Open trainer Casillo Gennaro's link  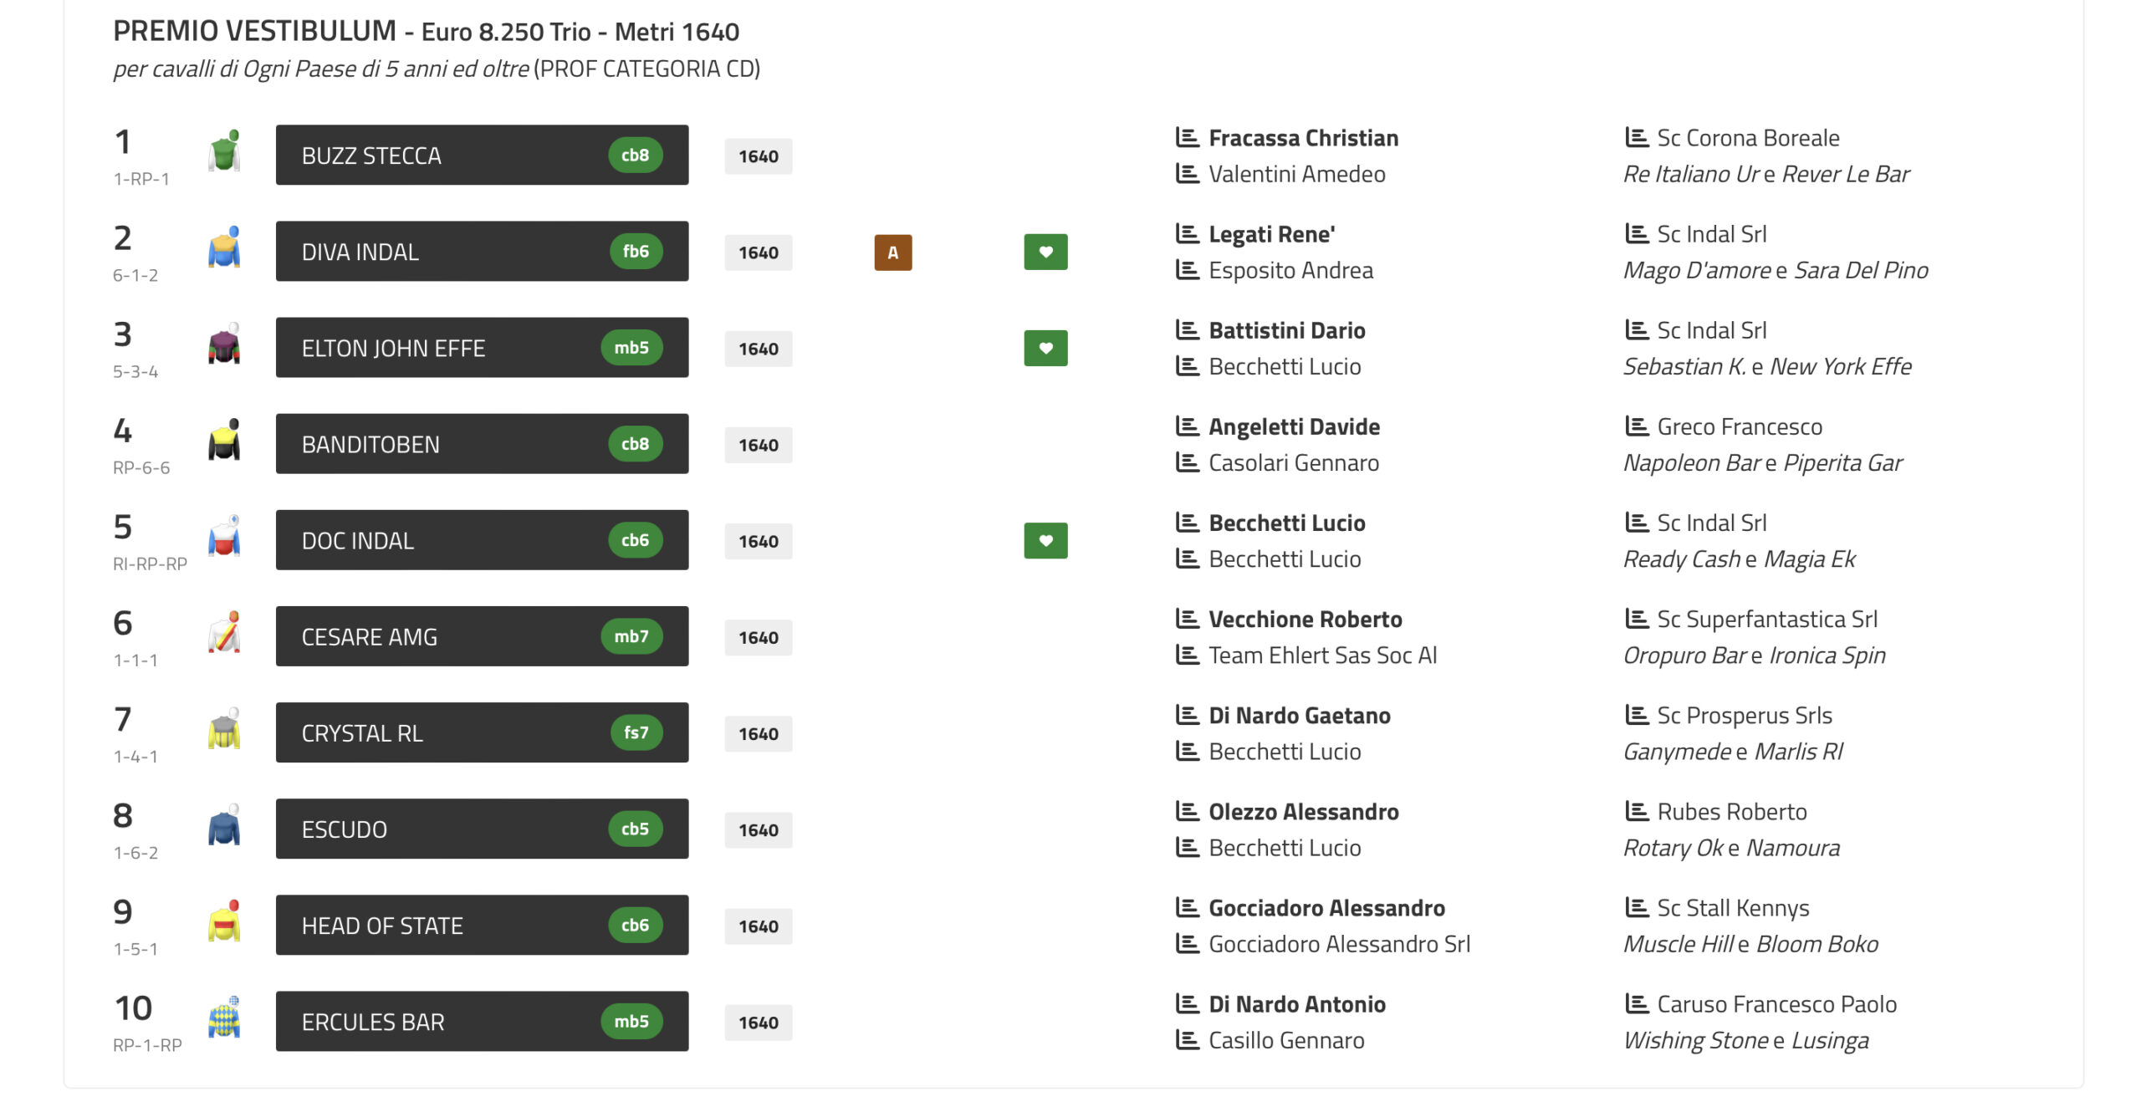point(1286,1040)
